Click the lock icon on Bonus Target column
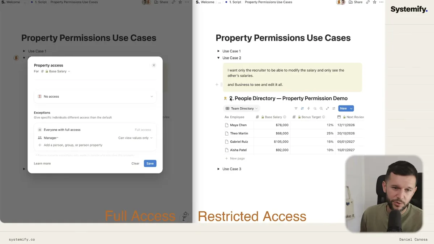 tap(299, 117)
